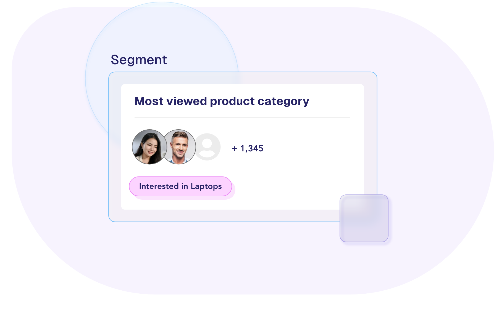Click the smiling man's profile avatar

coord(180,147)
